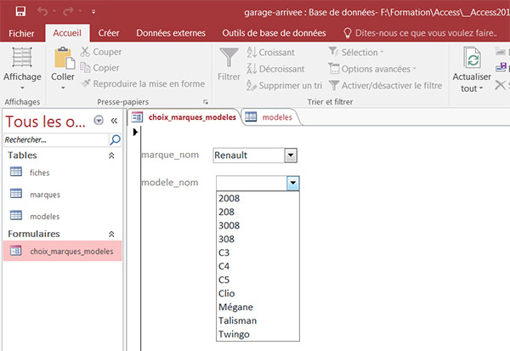Click the 'Dites-nous ce que vous voulez faire' box
The image size is (510, 351).
[x=420, y=33]
